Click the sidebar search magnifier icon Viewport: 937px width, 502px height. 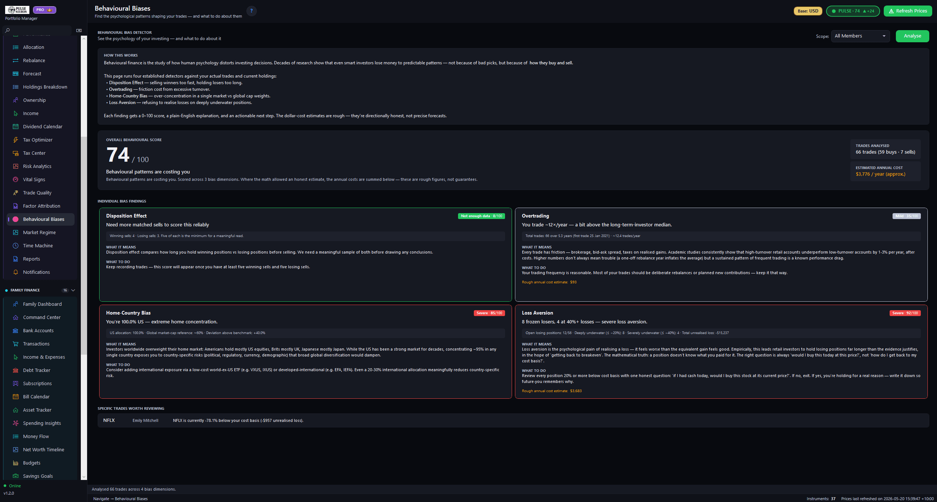[x=7, y=30]
